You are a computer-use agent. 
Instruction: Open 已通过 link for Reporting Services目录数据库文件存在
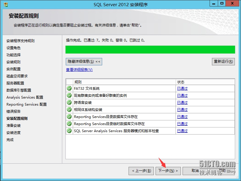coord(182,117)
